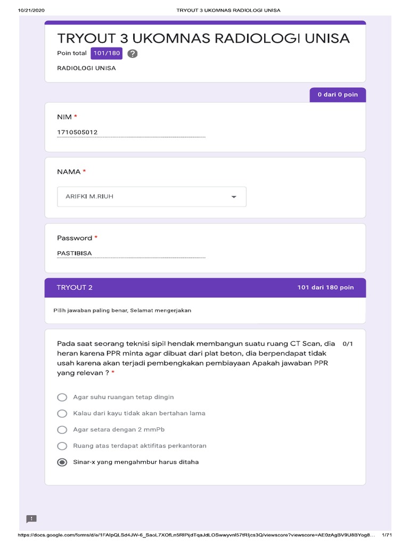The width and height of the screenshot is (409, 545).
Task: Click the 0/1 question score indicator
Action: pos(348,344)
